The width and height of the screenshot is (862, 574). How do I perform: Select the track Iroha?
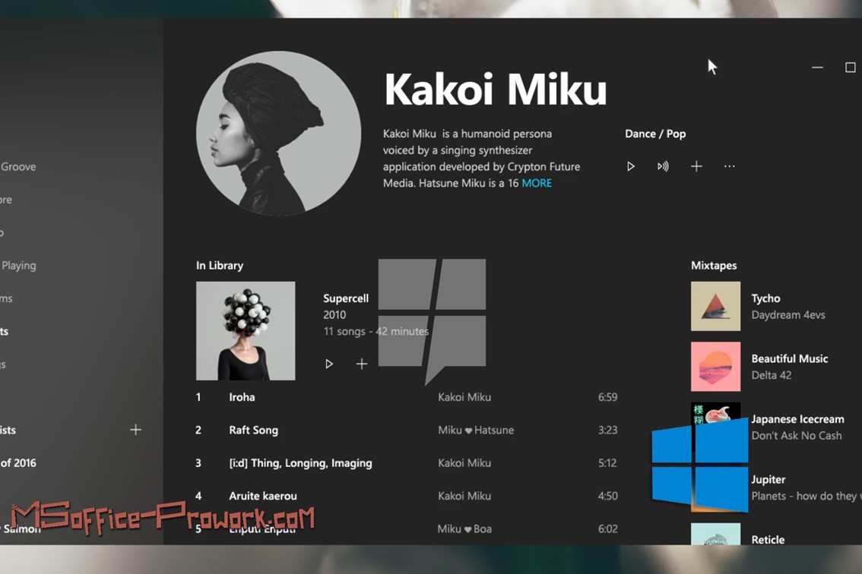tap(242, 397)
